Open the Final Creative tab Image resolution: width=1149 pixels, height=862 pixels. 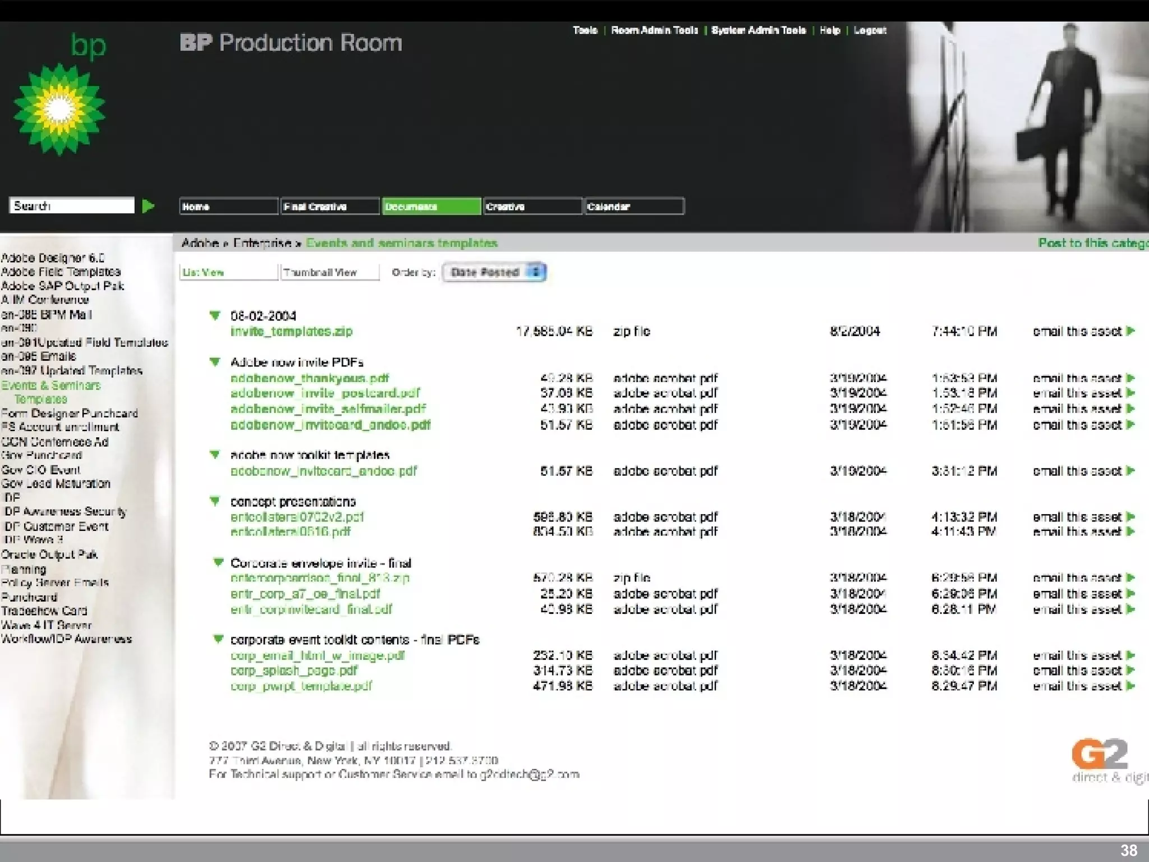point(329,207)
